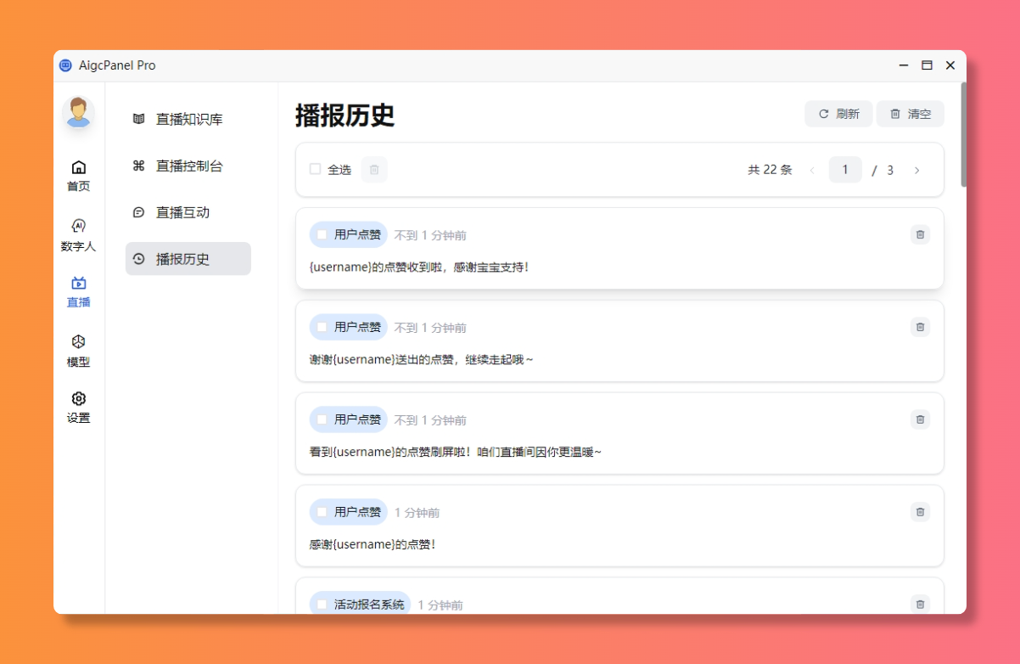Image resolution: width=1020 pixels, height=664 pixels.
Task: Check the box on 谢谢{username}送出的点赞 entry
Action: tap(322, 327)
